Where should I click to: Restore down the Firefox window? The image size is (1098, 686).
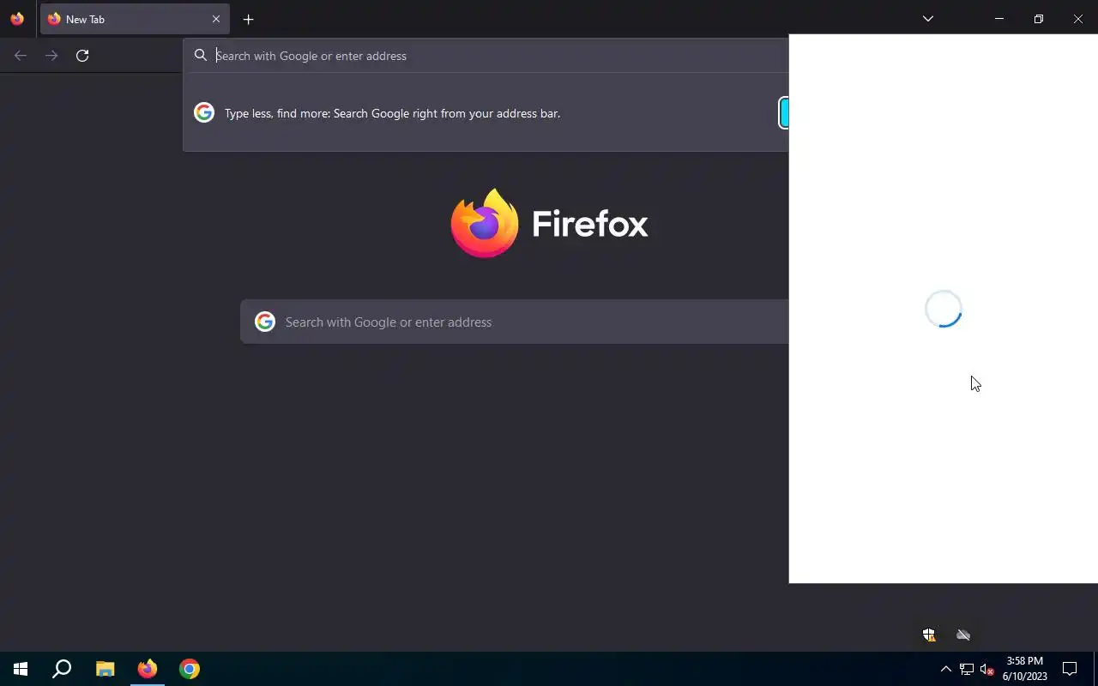[x=1039, y=19]
